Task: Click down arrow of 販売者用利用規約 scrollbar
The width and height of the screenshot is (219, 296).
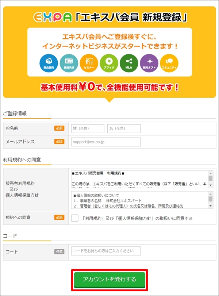Action: point(211,185)
